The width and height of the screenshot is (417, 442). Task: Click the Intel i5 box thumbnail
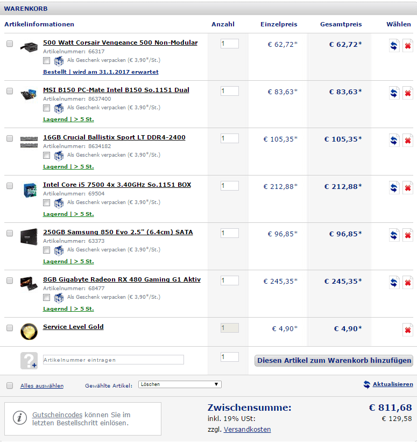(30, 190)
